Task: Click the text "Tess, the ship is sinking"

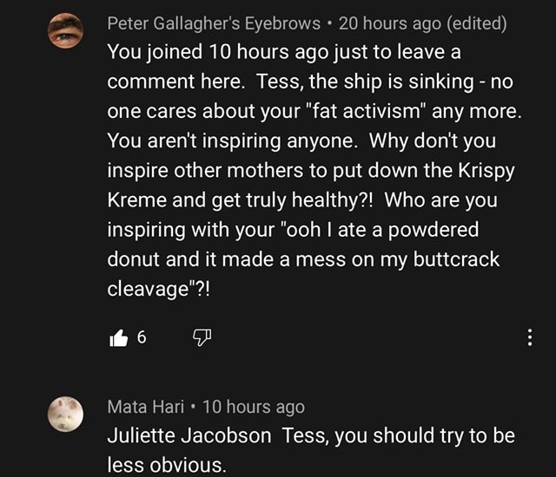Action: [365, 82]
